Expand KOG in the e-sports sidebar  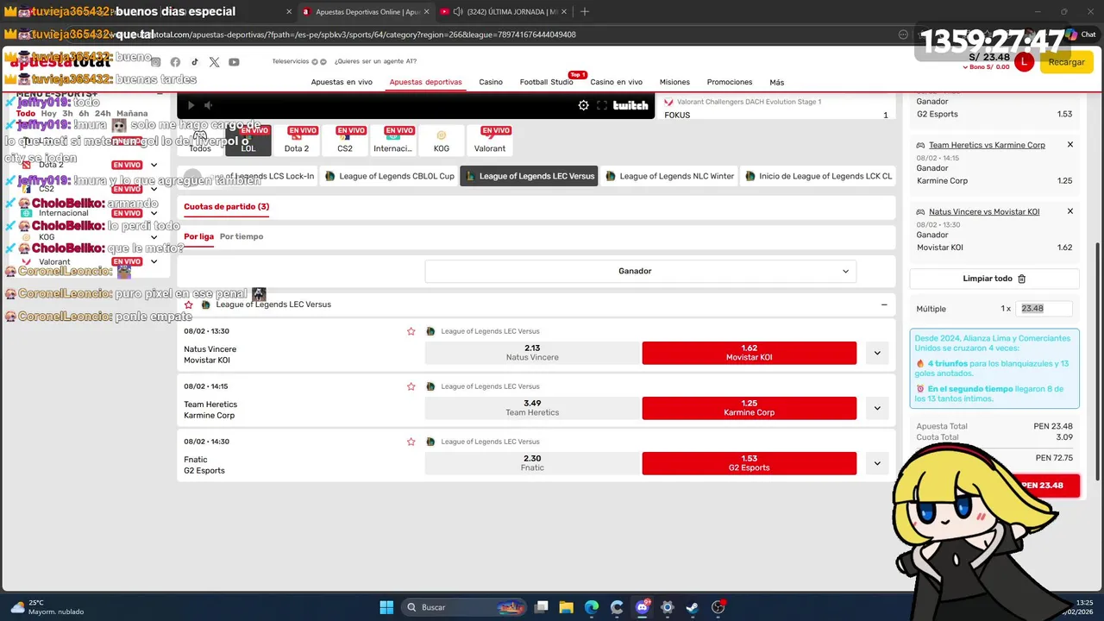[x=154, y=237]
